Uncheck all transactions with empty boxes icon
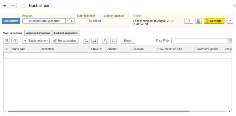Screen dimensions: 236x116 (x=14, y=41)
